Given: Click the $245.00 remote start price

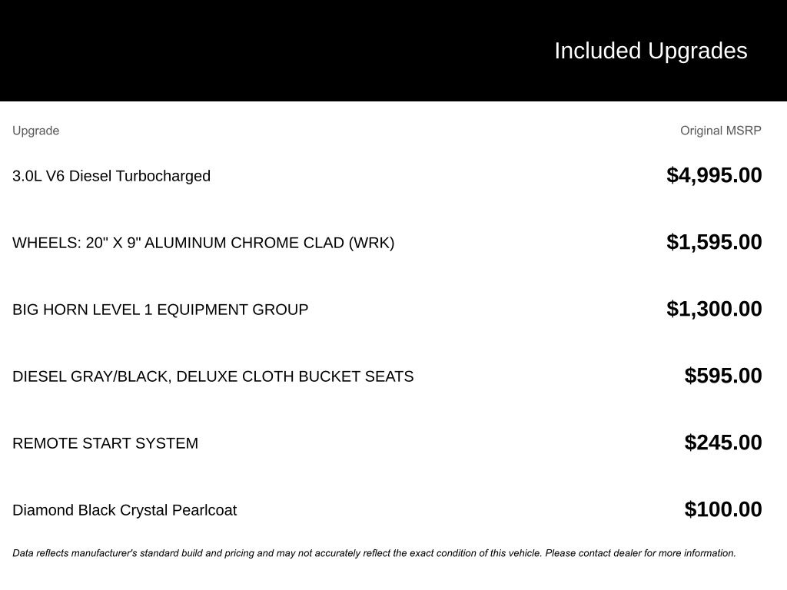Looking at the screenshot, I should click(723, 442).
